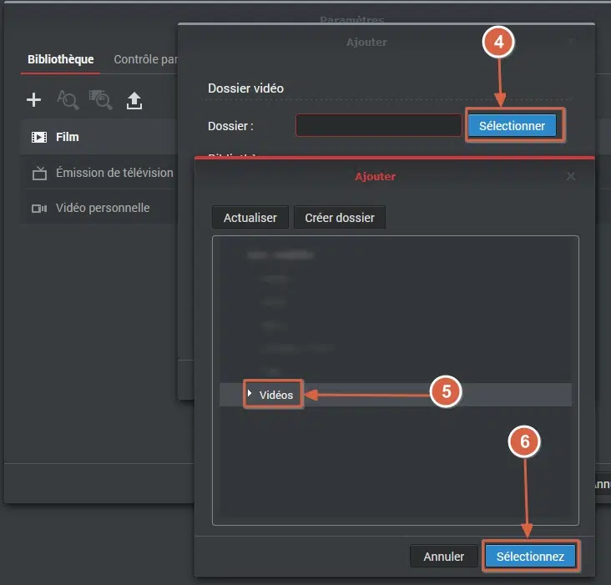The width and height of the screenshot is (611, 585).
Task: Click the camcorder icon for Vidéo personnelle
Action: pyautogui.click(x=39, y=208)
